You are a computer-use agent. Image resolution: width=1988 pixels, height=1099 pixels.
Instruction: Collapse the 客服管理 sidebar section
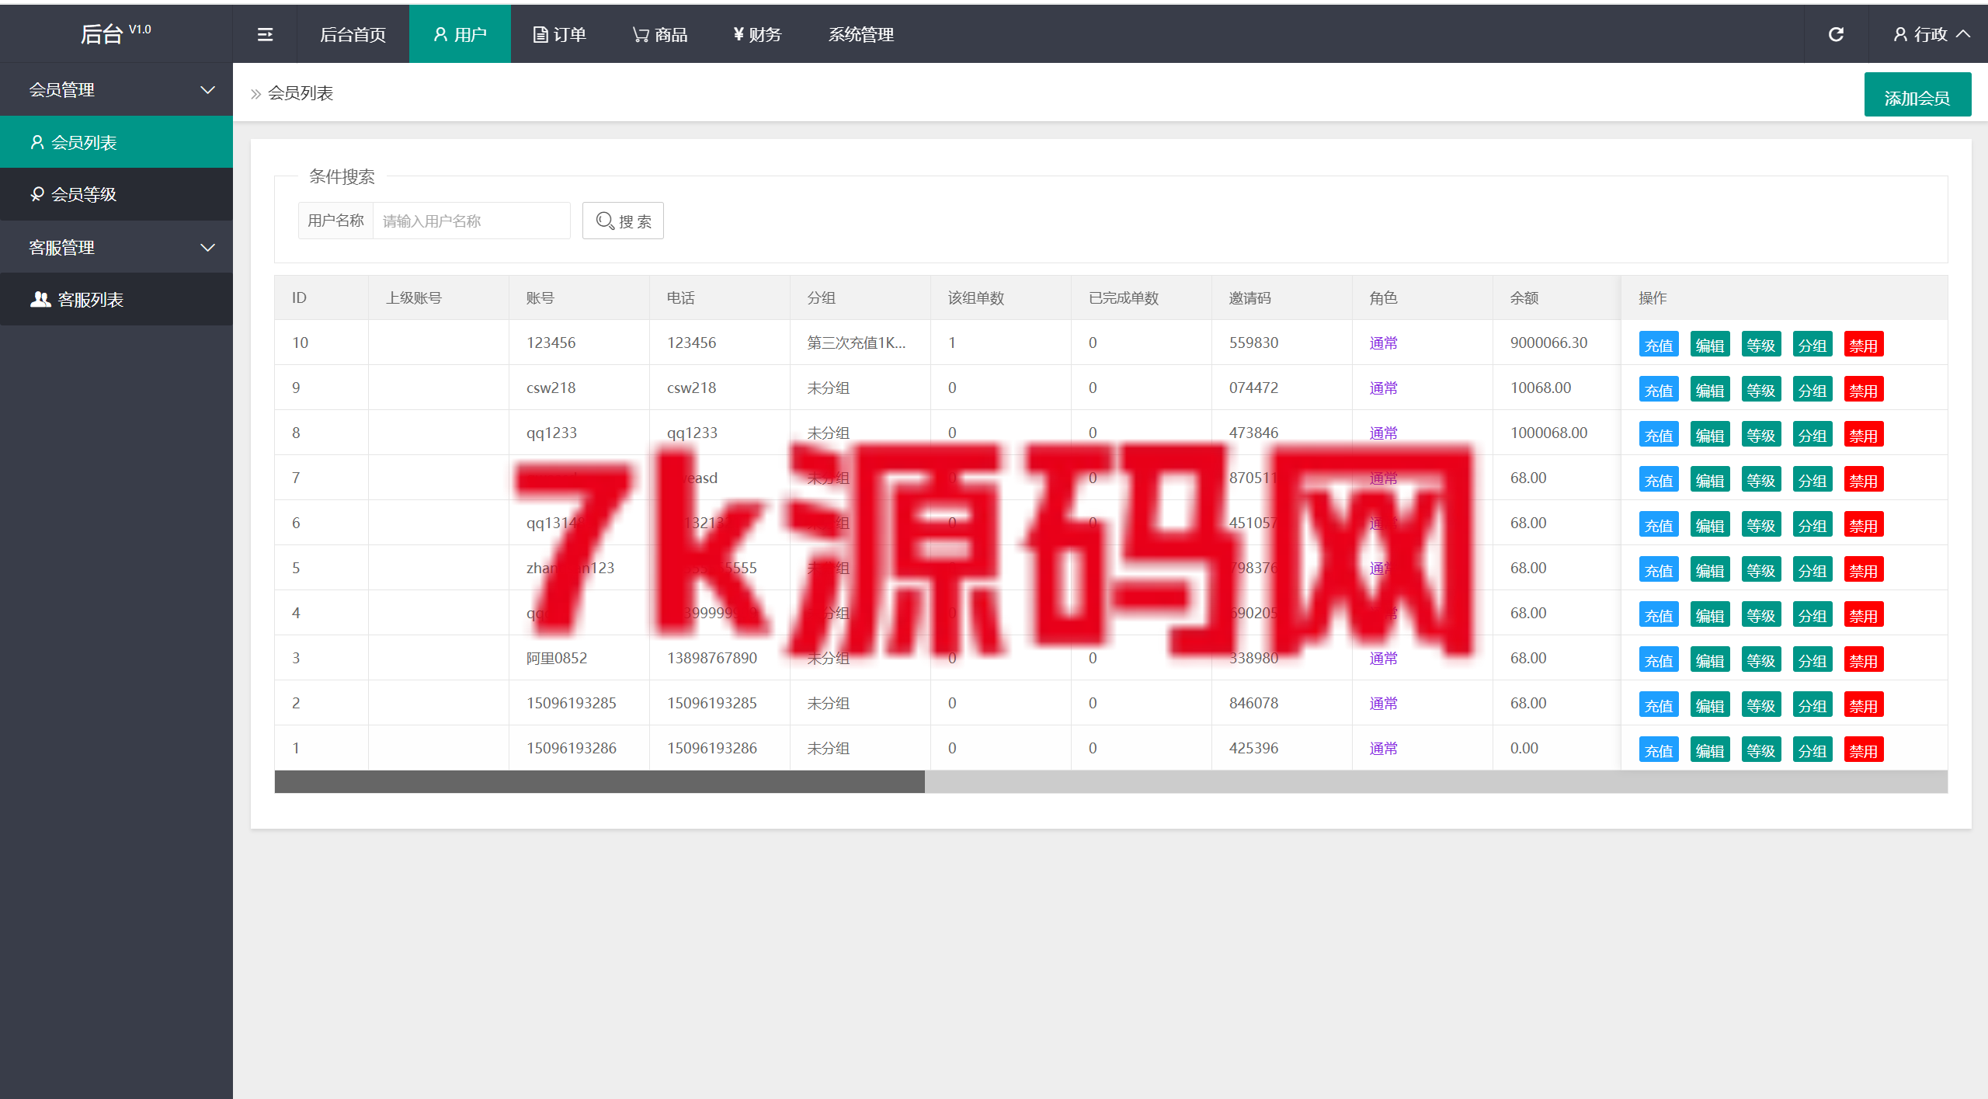(116, 247)
